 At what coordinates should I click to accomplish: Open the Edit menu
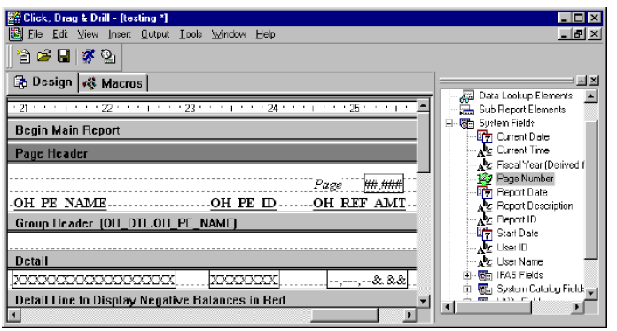click(60, 35)
